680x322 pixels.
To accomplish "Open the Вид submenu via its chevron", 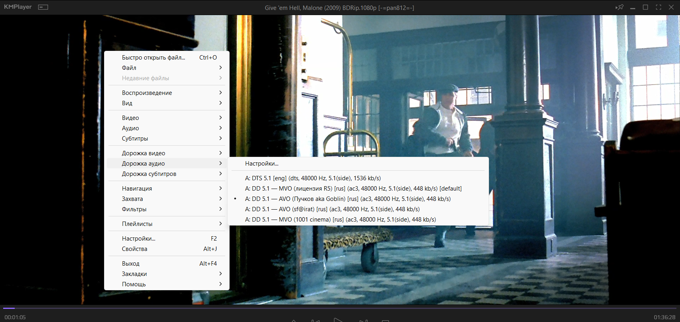I will click(220, 103).
